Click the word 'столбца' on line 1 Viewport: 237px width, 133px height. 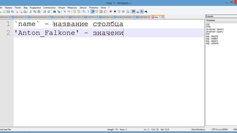(108, 24)
